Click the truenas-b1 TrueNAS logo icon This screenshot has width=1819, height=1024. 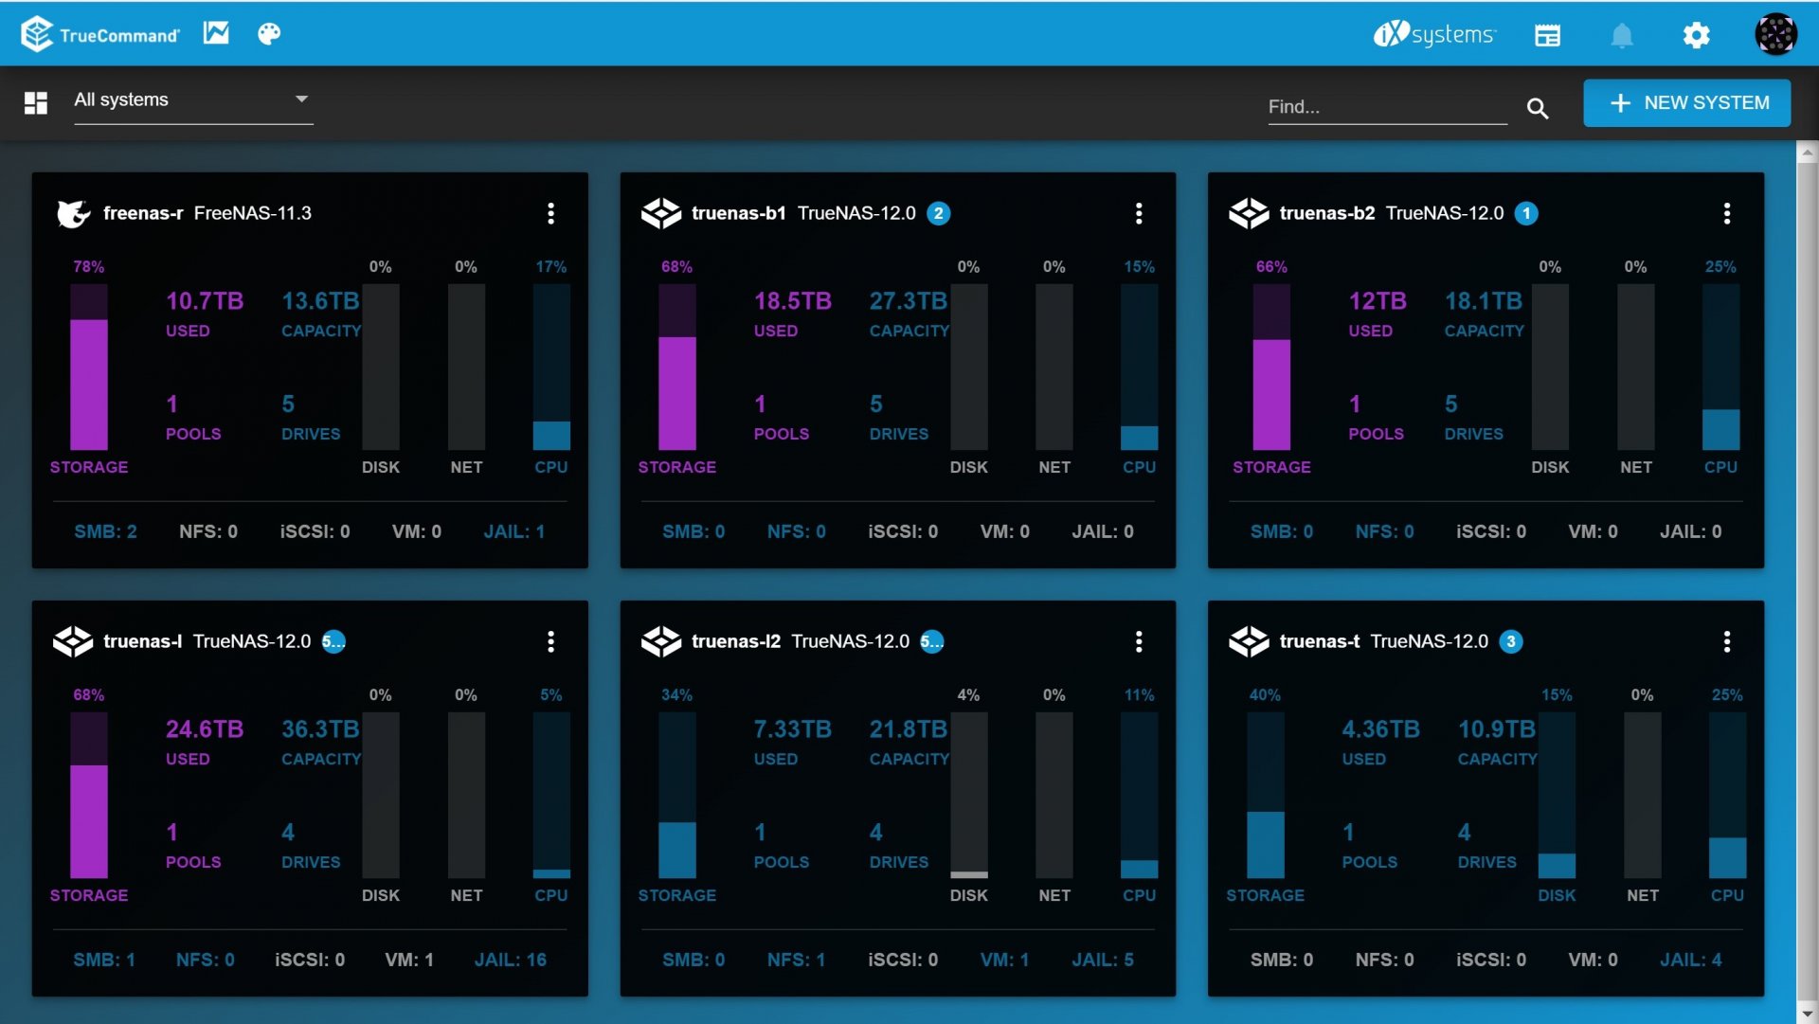click(x=660, y=213)
